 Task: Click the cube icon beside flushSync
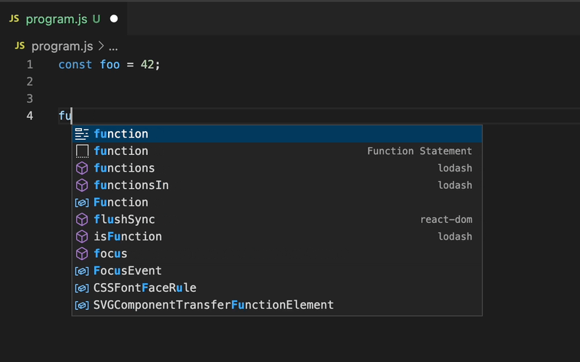[x=82, y=219]
